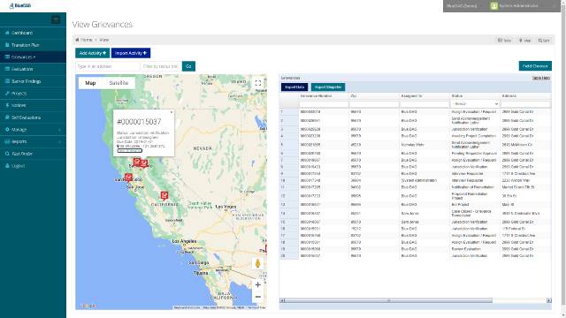Click the Add Activity button
The height and width of the screenshot is (318, 566).
click(92, 53)
